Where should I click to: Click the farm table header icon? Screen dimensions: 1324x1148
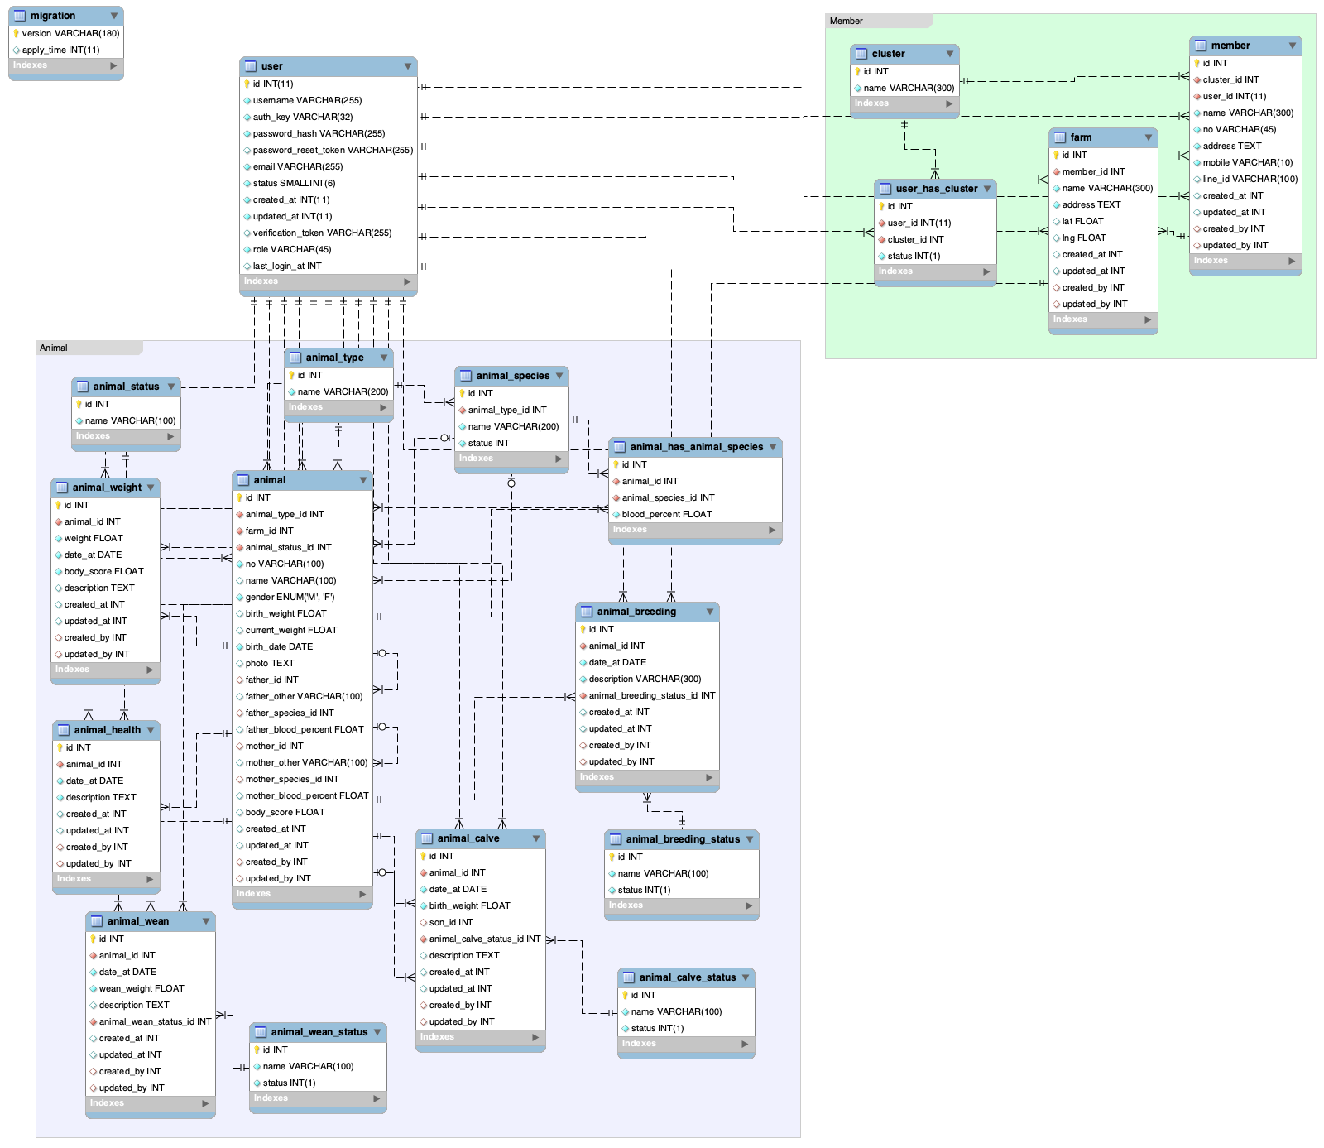(x=1060, y=137)
